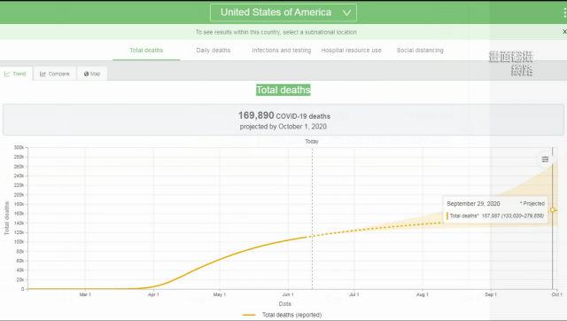
Task: Open the three-dot menu in the green header
Action: tap(564, 13)
